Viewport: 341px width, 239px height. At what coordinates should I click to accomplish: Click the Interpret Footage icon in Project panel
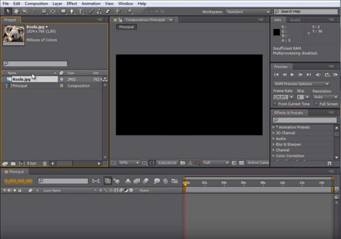click(5, 163)
